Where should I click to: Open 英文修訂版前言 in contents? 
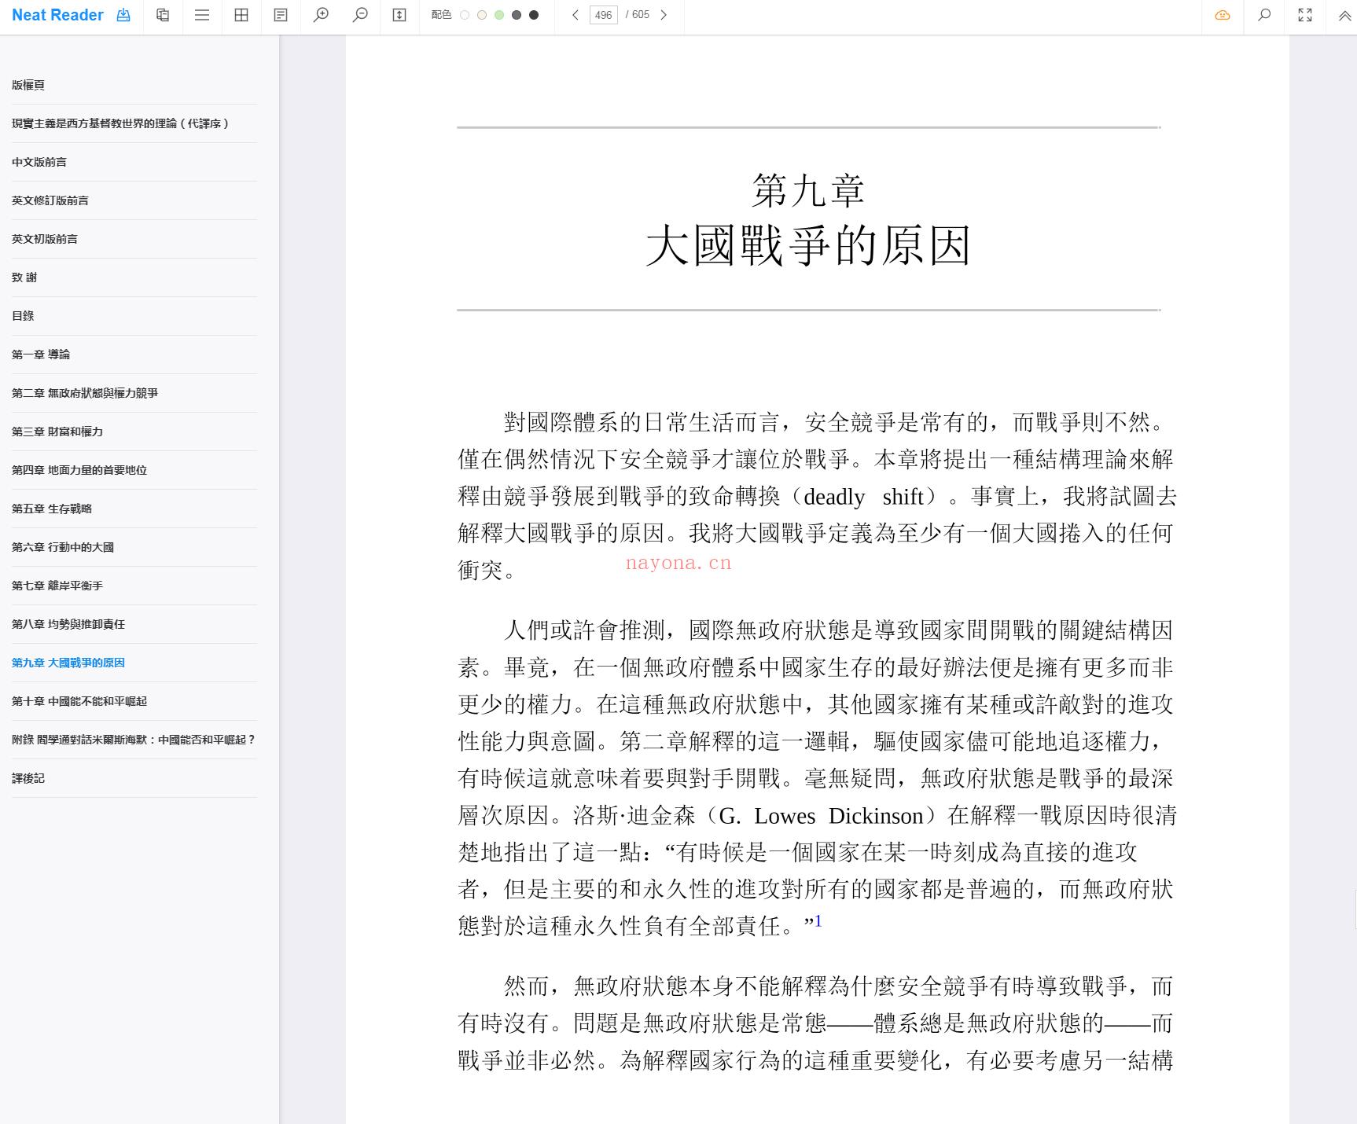[50, 200]
